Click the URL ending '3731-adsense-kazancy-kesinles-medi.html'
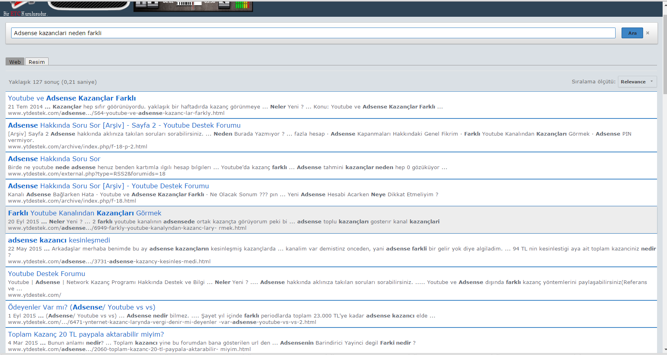667x355 pixels. pos(109,262)
